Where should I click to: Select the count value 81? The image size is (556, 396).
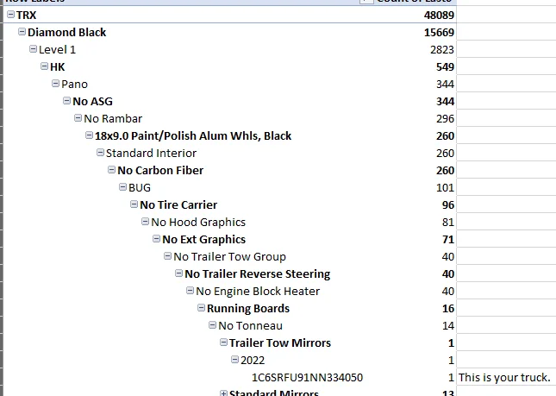[x=448, y=222]
